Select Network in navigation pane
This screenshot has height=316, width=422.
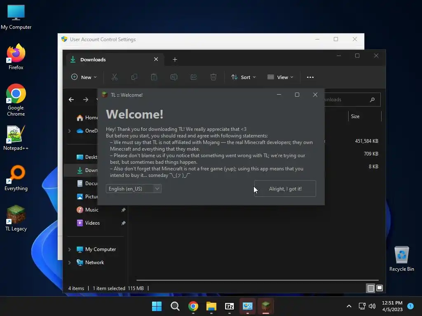pyautogui.click(x=90, y=262)
